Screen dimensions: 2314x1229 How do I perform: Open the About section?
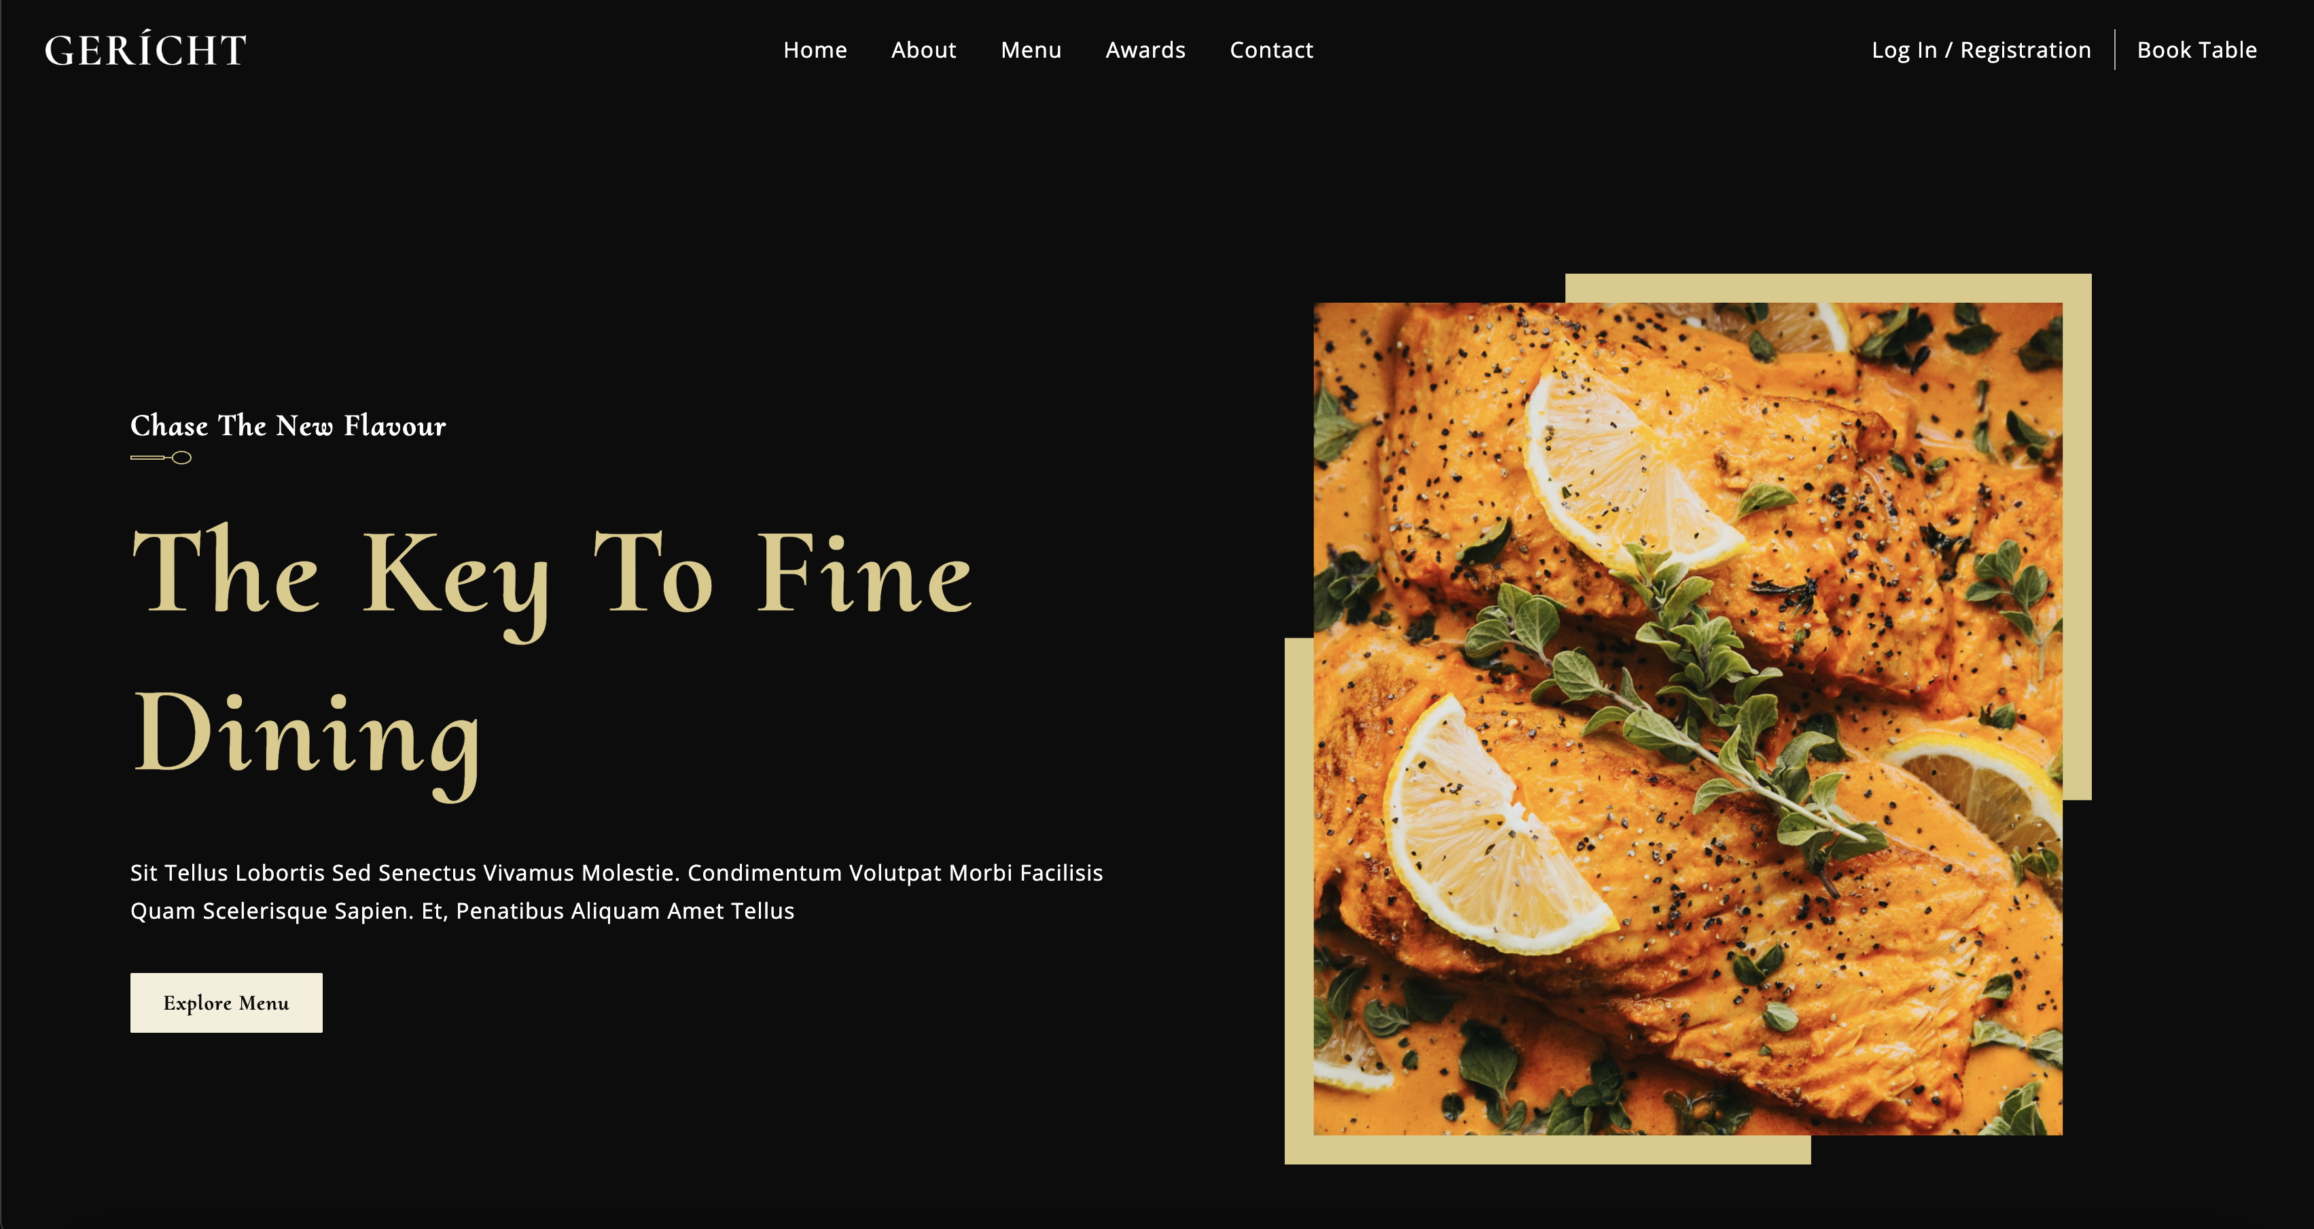[923, 50]
